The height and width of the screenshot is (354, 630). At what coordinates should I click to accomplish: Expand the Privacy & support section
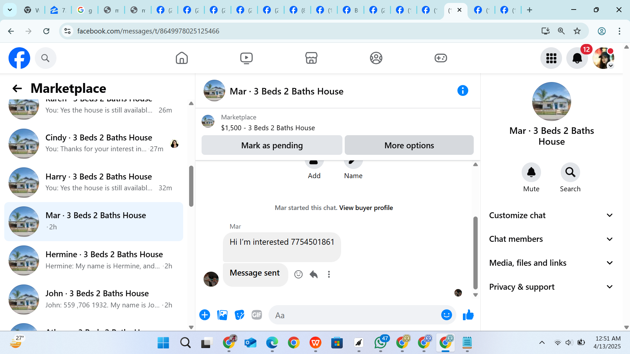click(551, 287)
